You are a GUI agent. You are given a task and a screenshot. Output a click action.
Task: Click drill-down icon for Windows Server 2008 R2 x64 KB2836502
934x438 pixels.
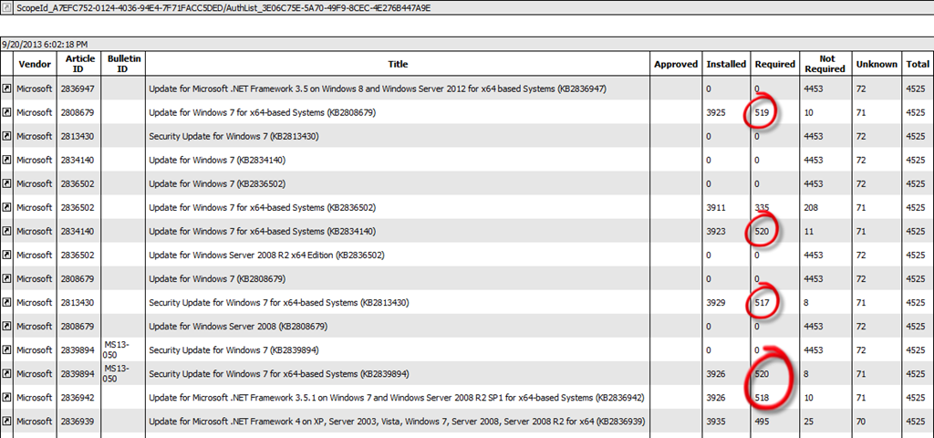(x=7, y=255)
